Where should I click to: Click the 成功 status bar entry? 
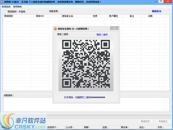142,127
